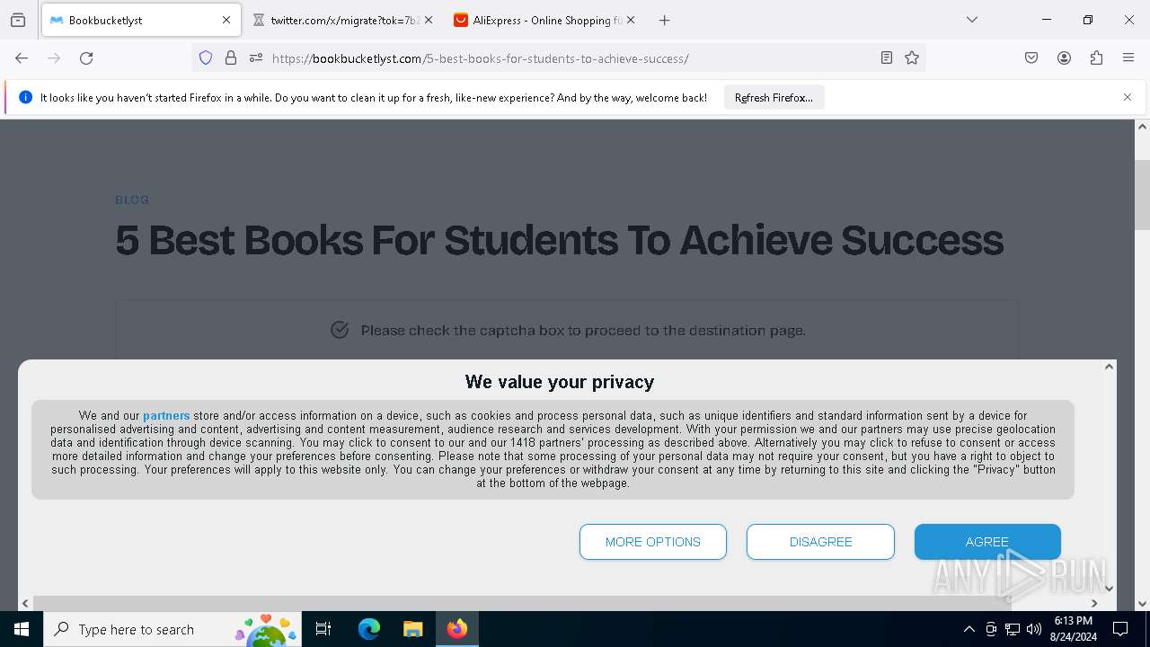Switch to AliExpress Online Shopping tab

(x=545, y=20)
